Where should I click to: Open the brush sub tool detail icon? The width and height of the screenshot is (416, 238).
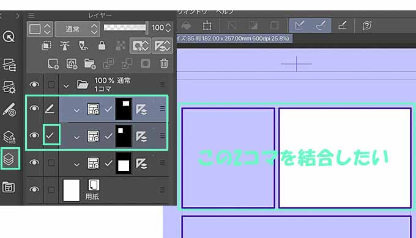(x=9, y=110)
